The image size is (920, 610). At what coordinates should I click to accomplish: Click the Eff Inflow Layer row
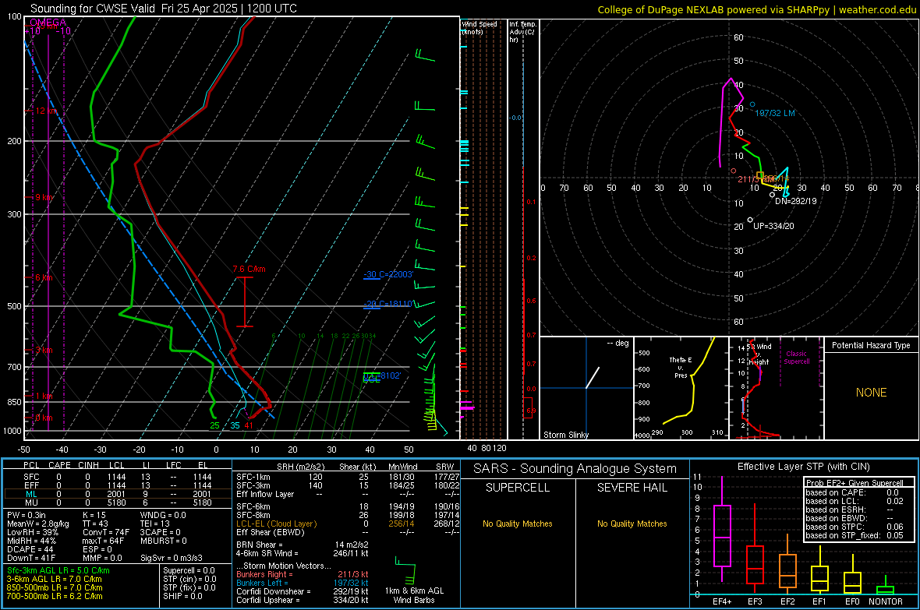pyautogui.click(x=348, y=494)
